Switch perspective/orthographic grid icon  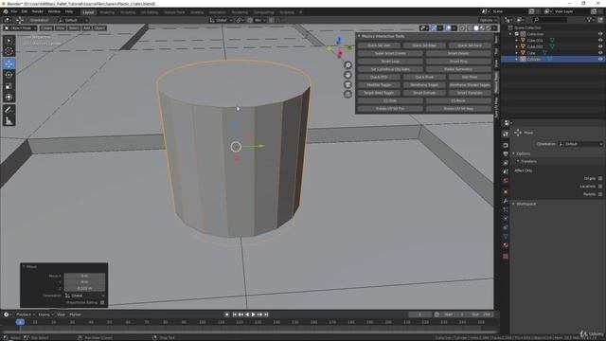tap(348, 94)
